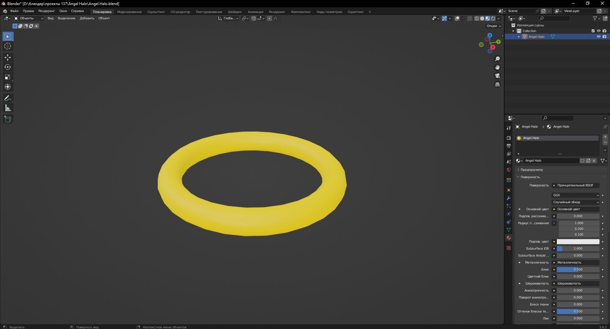Open the Physics properties tab

click(x=509, y=214)
